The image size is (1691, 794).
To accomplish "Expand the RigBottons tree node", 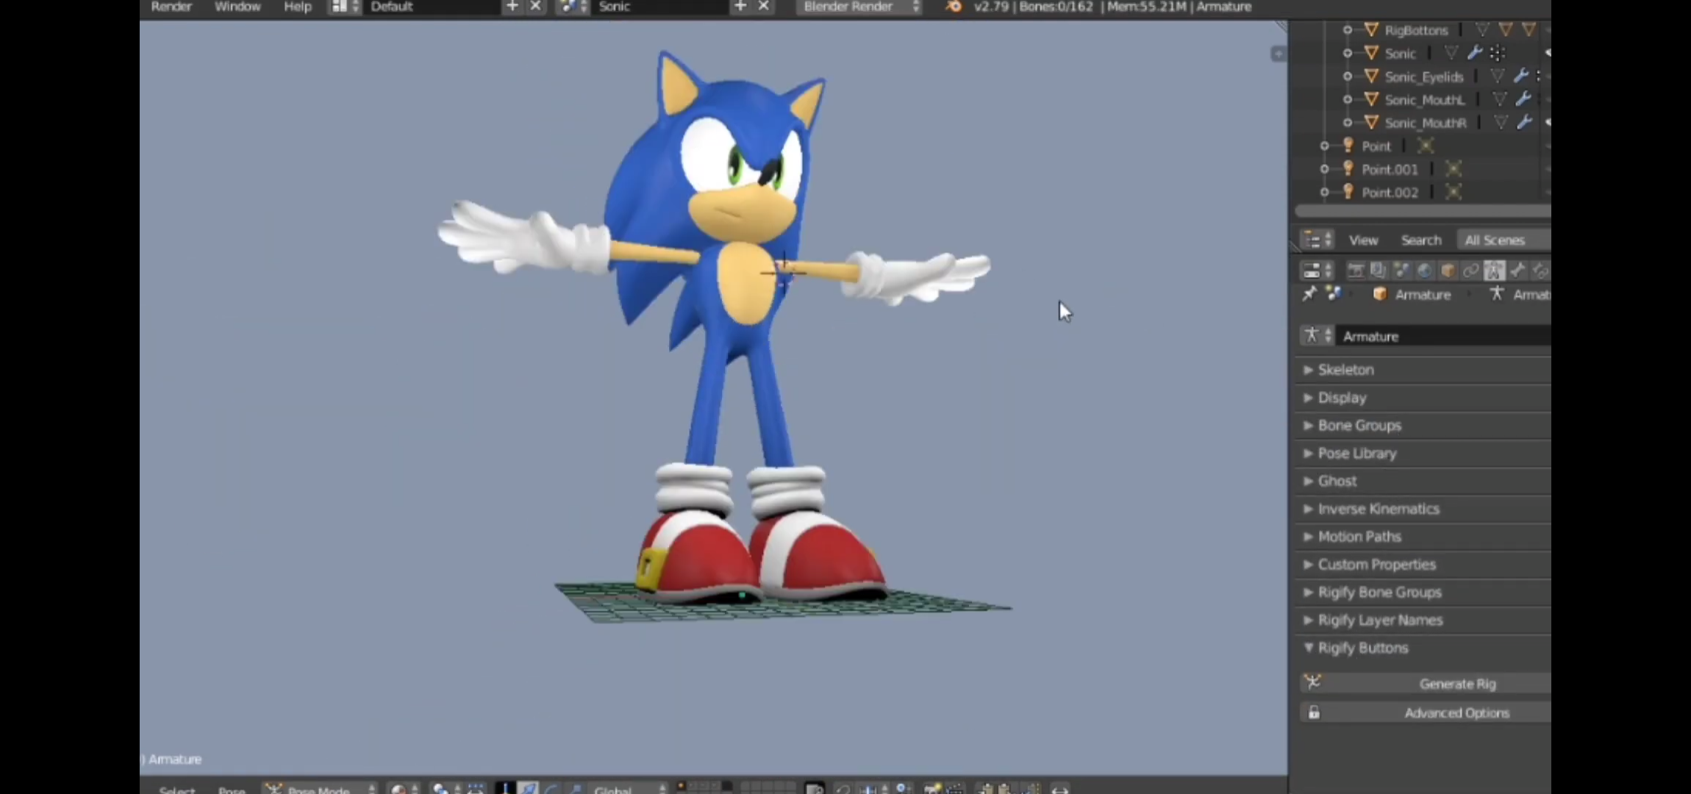I will (x=1347, y=30).
